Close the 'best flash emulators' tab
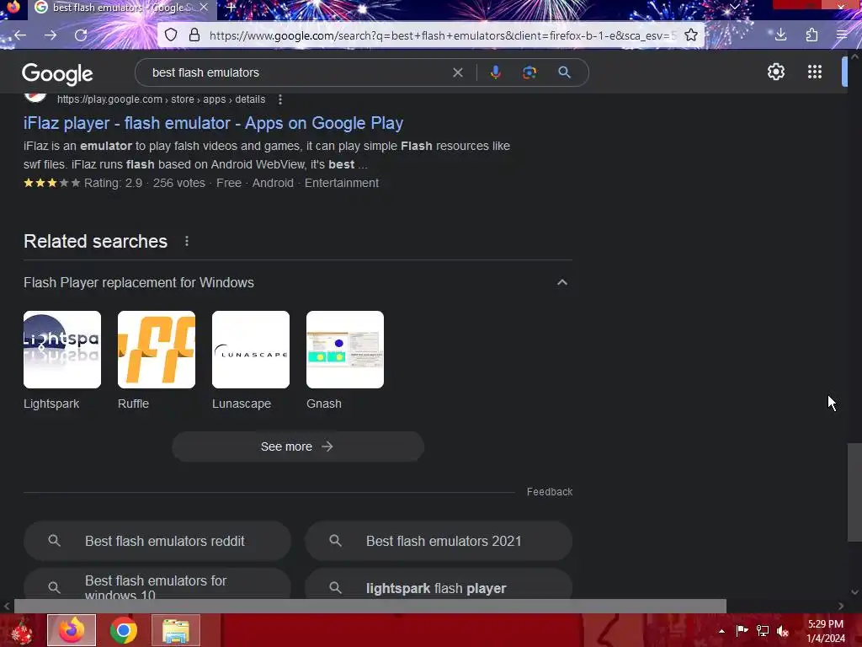 click(204, 8)
